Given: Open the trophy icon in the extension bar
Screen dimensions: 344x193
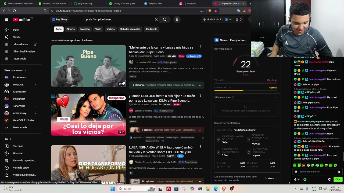Looking at the screenshot, I should [237, 19].
